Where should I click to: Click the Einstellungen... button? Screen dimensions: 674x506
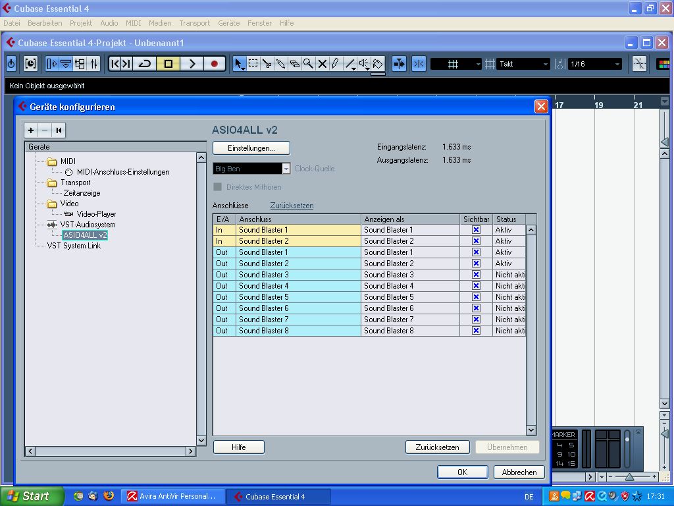point(251,148)
